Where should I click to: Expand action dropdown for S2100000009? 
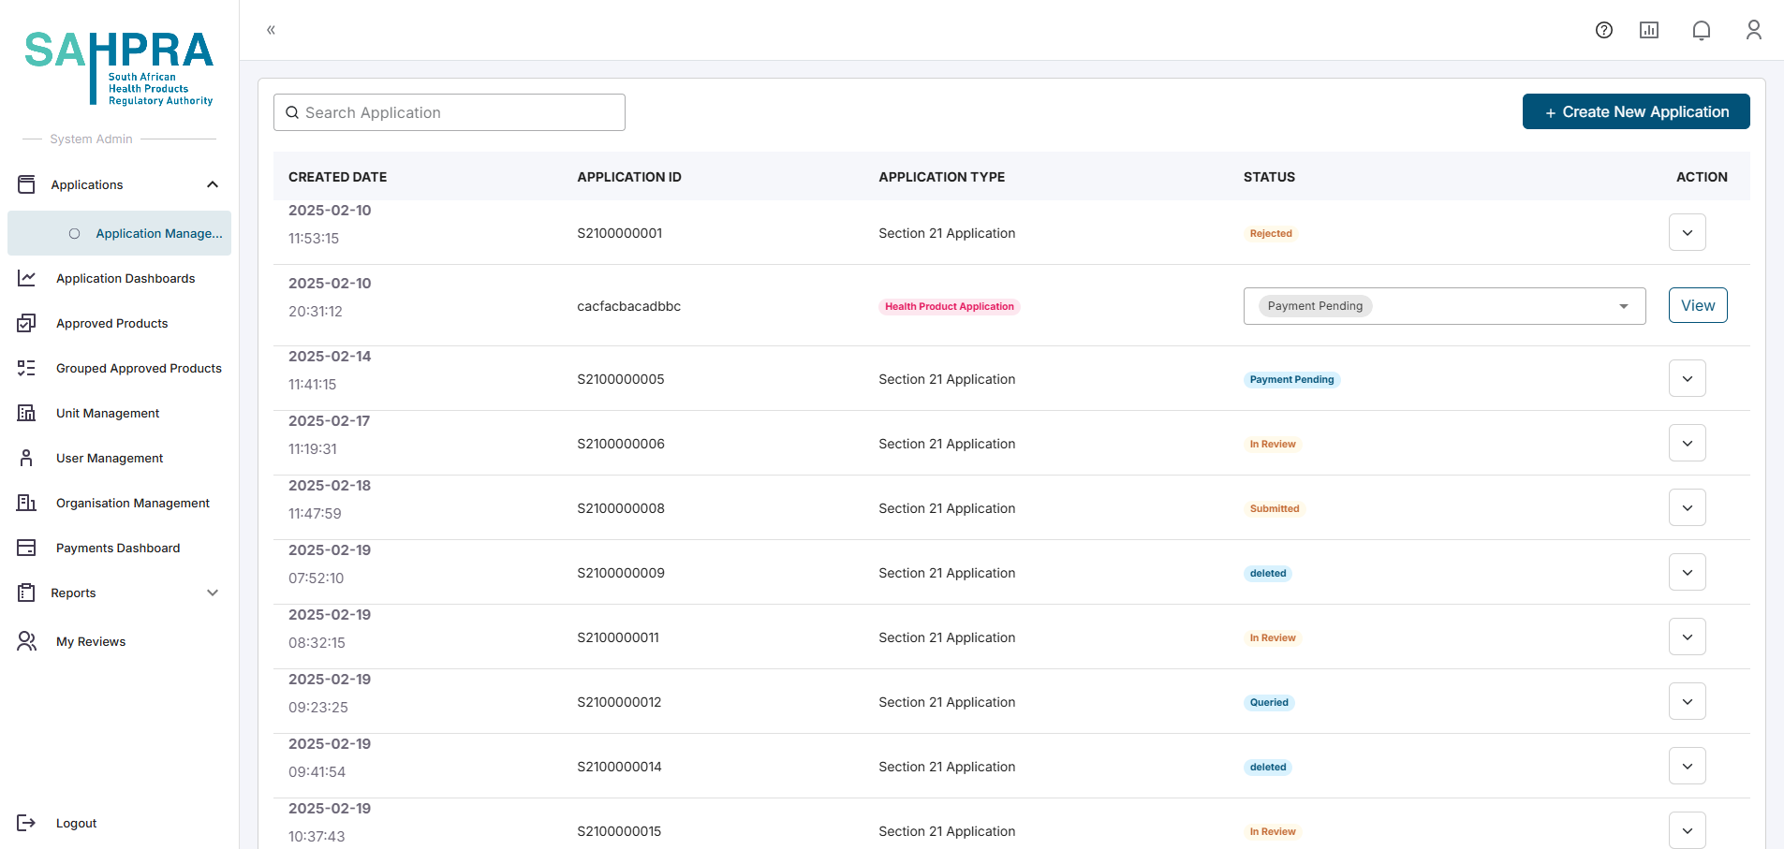(1687, 572)
